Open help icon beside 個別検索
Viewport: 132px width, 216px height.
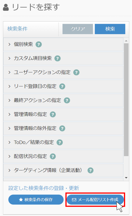coord(39,44)
